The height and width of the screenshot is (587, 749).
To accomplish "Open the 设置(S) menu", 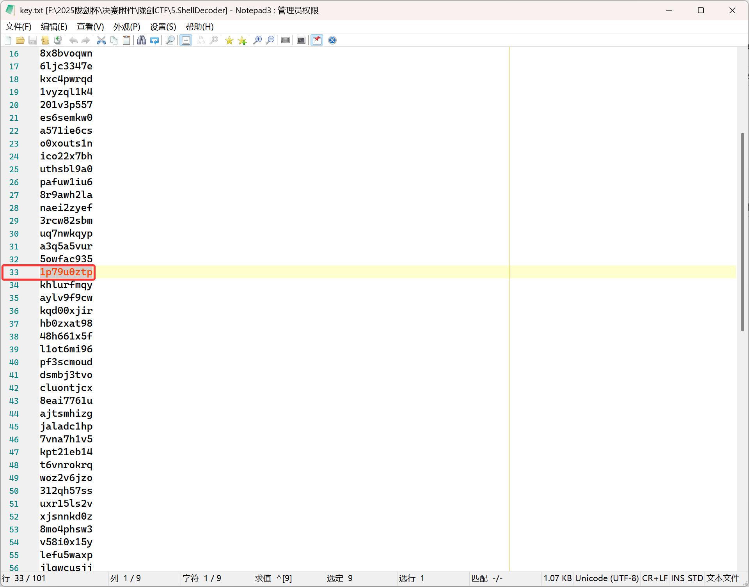I will (163, 27).
